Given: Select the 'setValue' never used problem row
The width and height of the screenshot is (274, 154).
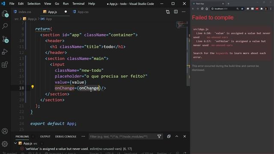Looking at the screenshot, I should (x=79, y=149).
